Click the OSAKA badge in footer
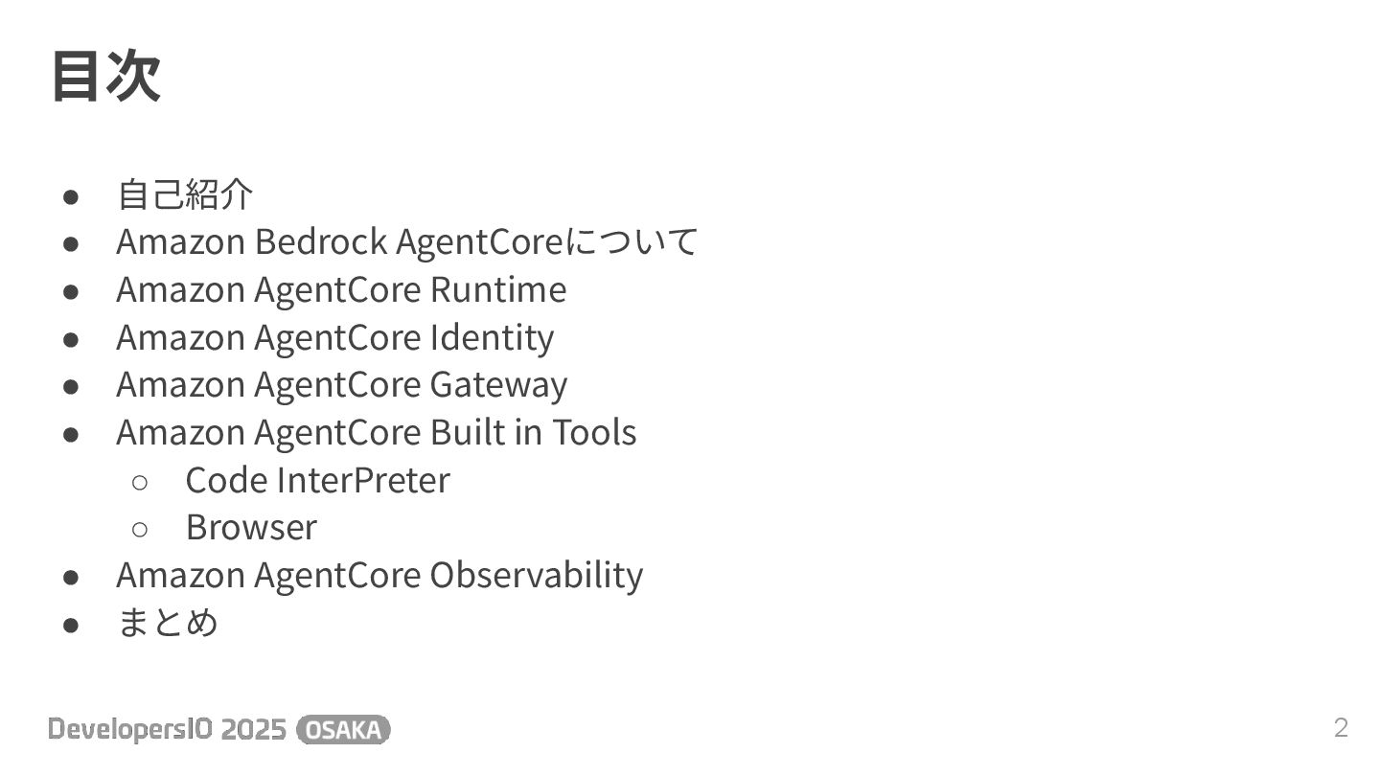The height and width of the screenshot is (776, 1380). [344, 730]
